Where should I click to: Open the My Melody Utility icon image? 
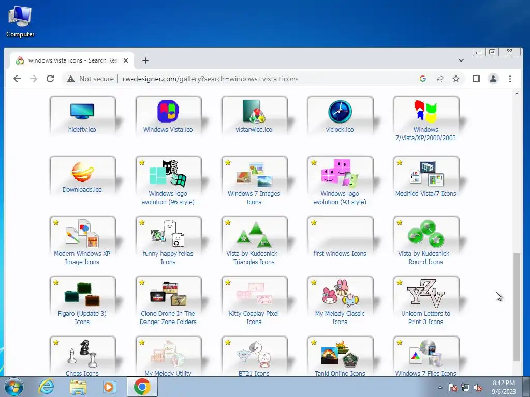168,354
